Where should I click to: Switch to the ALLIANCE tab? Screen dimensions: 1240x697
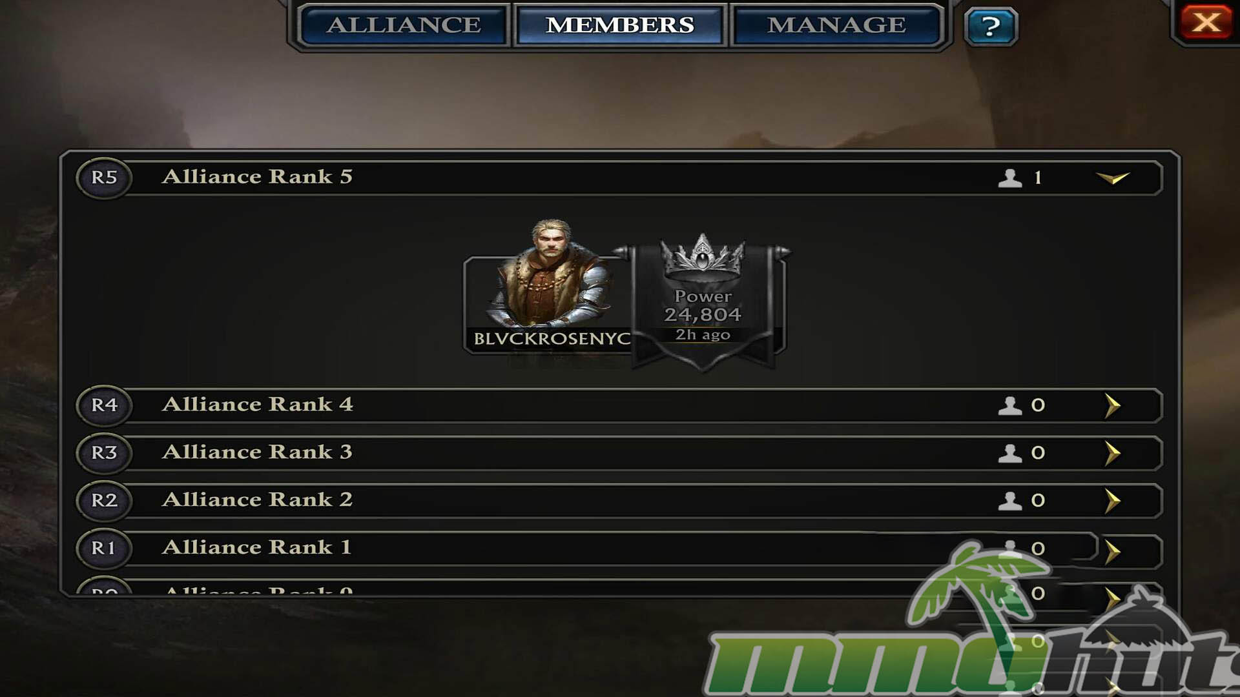404,25
